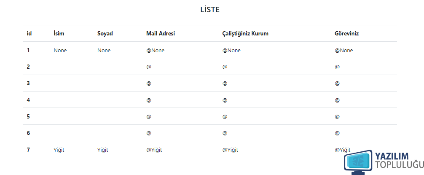Select row id 1 cell
The width and height of the screenshot is (424, 175).
(x=28, y=50)
